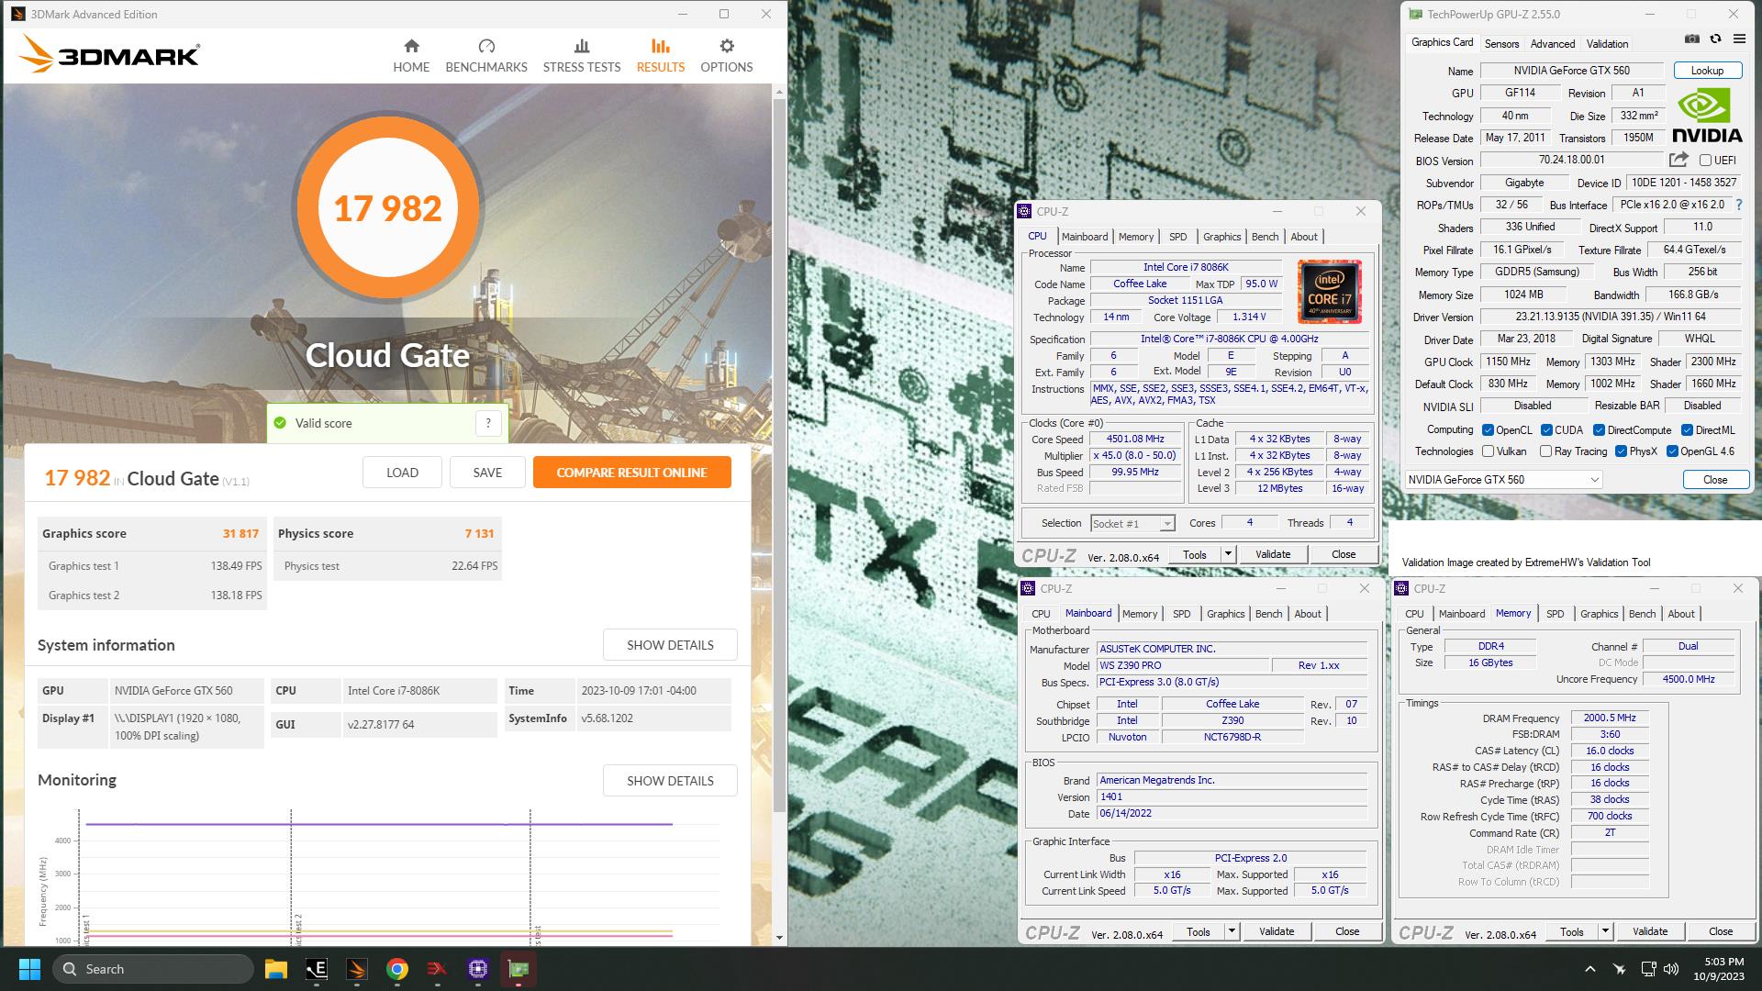Switch to the Validation tab in GPU-Z

pyautogui.click(x=1607, y=43)
